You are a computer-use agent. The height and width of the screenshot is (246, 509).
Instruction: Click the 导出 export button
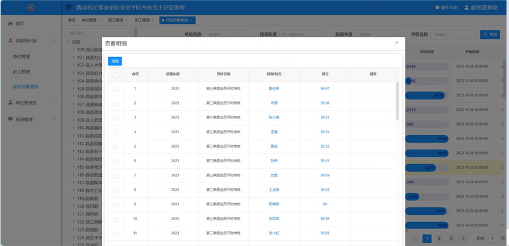tap(115, 61)
